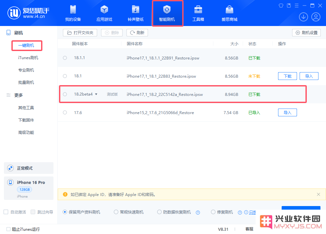
Task: Click the skin shirt icon in title bar
Action: tap(281, 6)
